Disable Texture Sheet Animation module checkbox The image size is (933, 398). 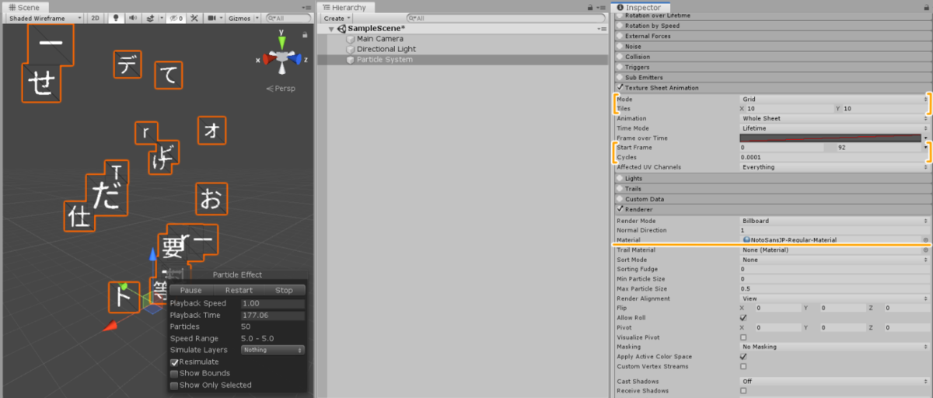coord(620,88)
